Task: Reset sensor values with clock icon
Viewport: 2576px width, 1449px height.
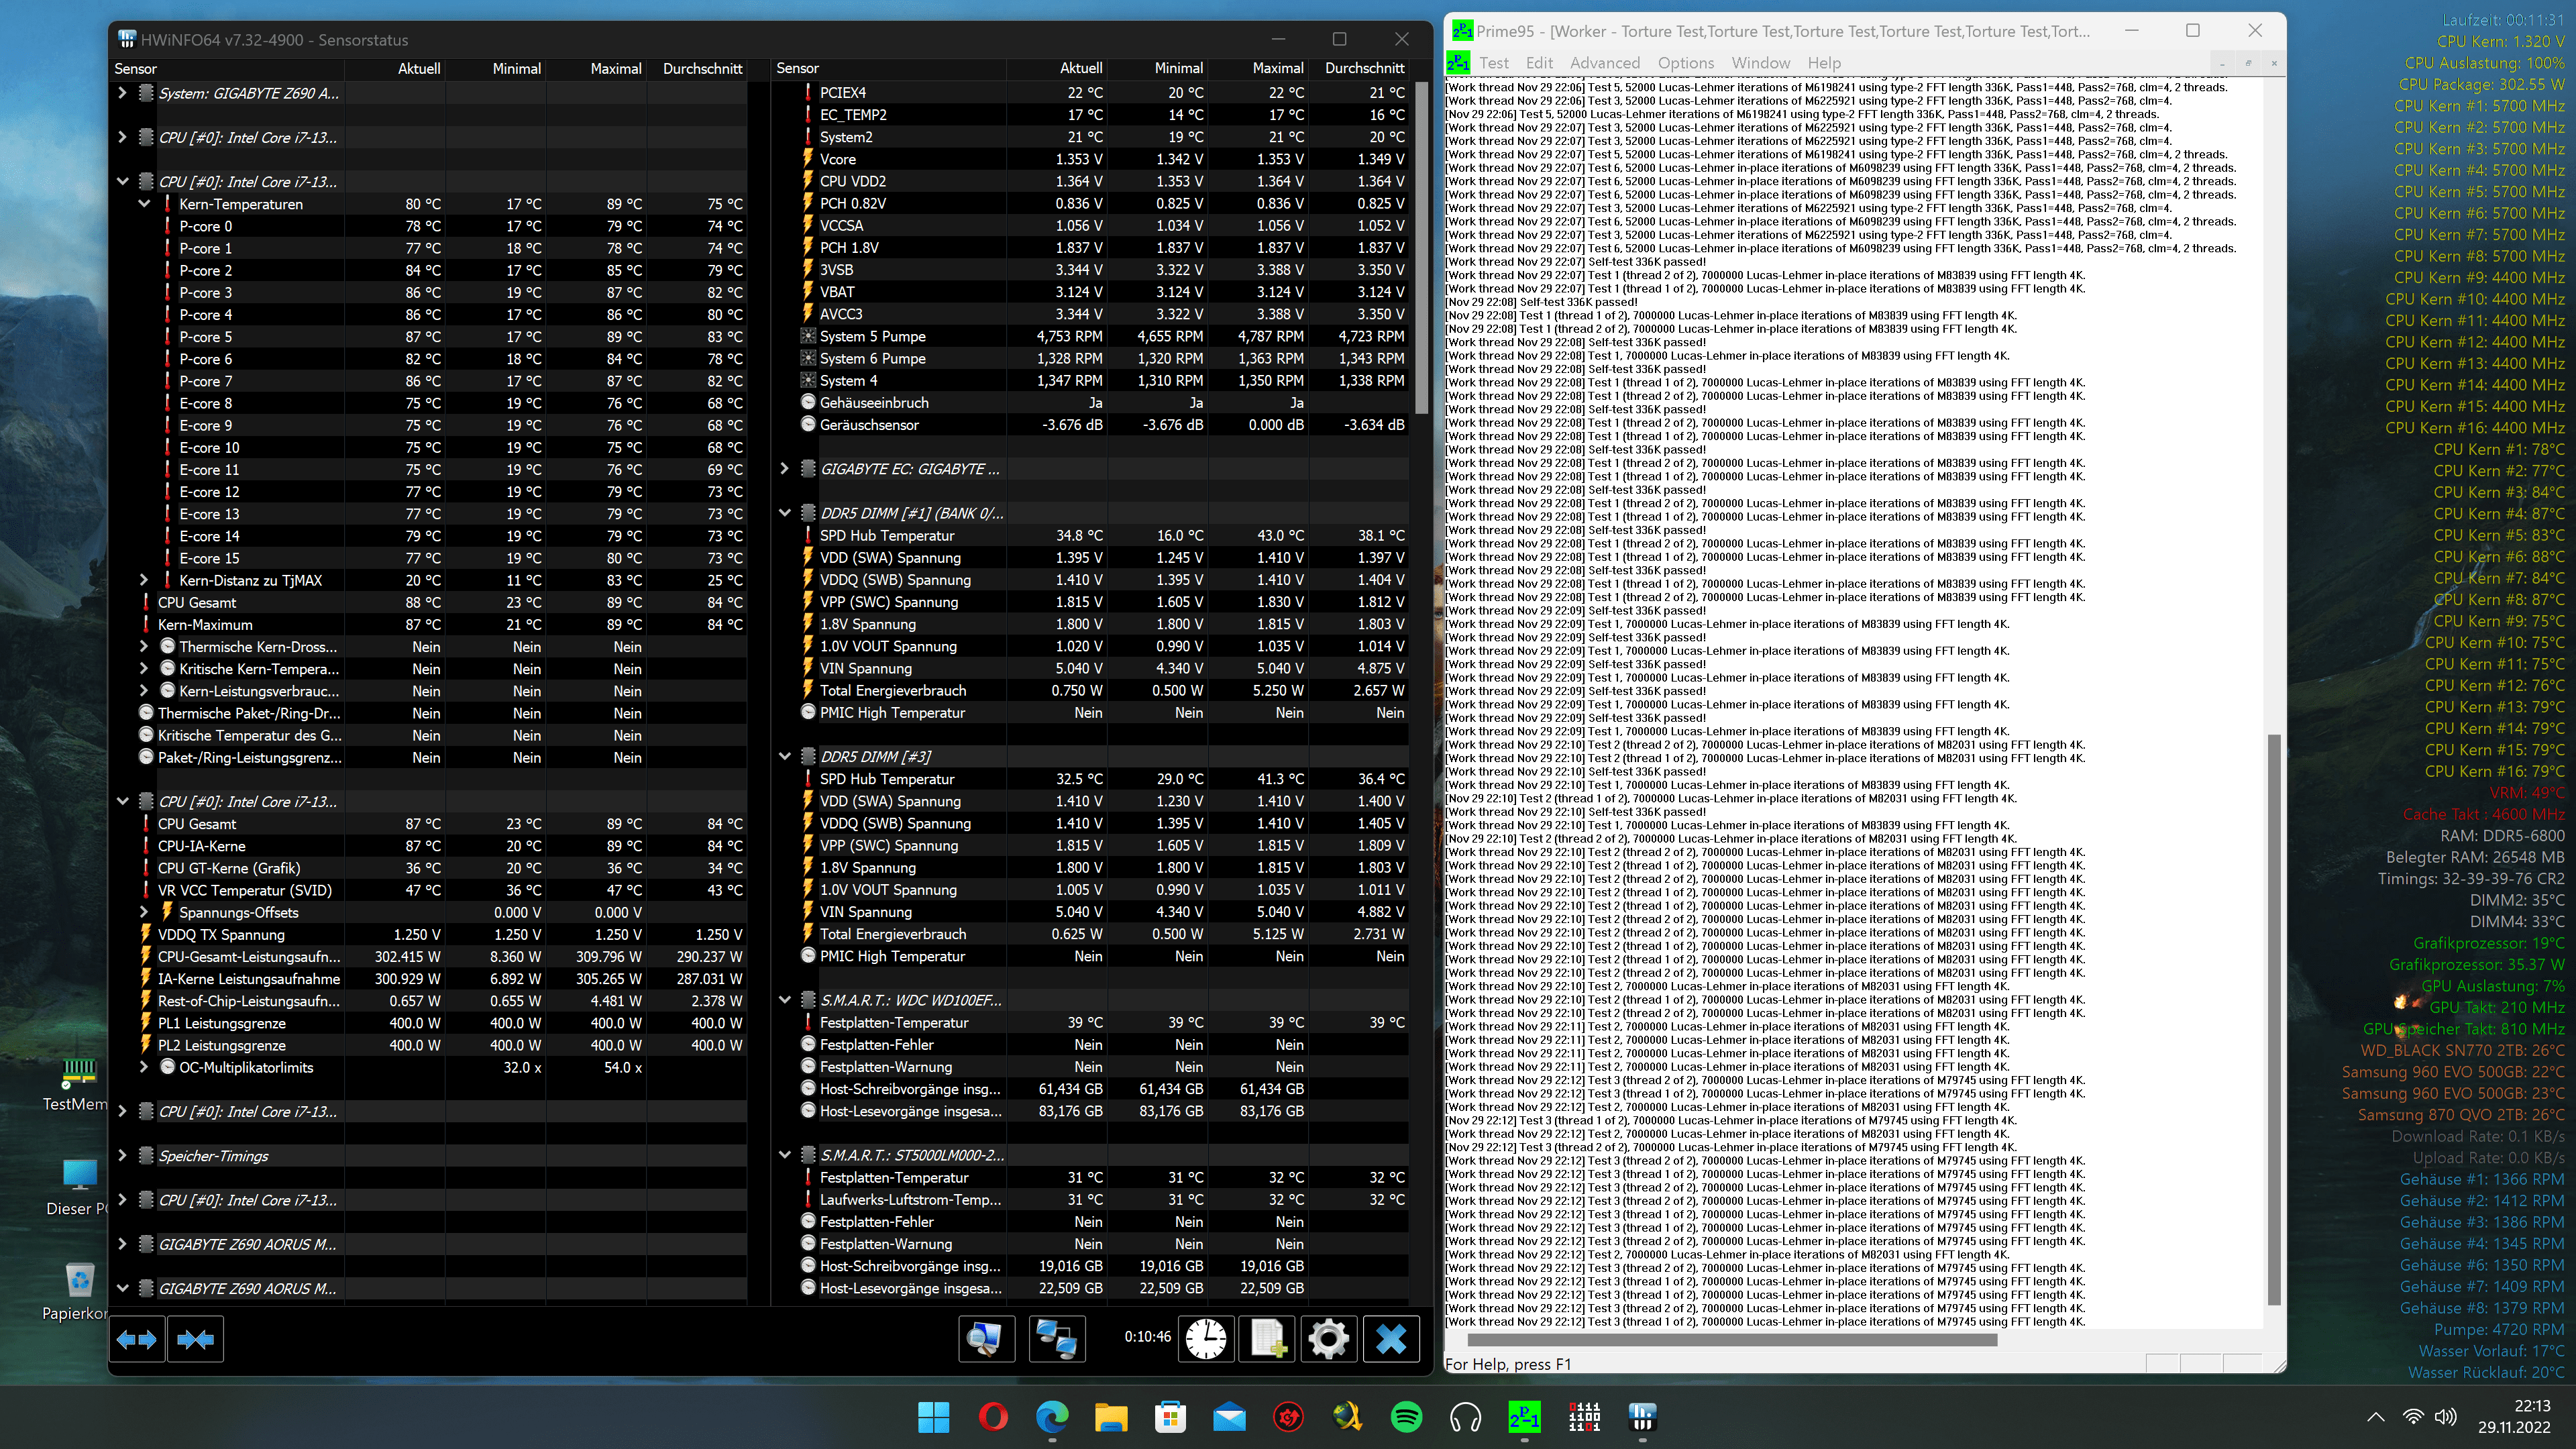Action: click(x=1206, y=1339)
